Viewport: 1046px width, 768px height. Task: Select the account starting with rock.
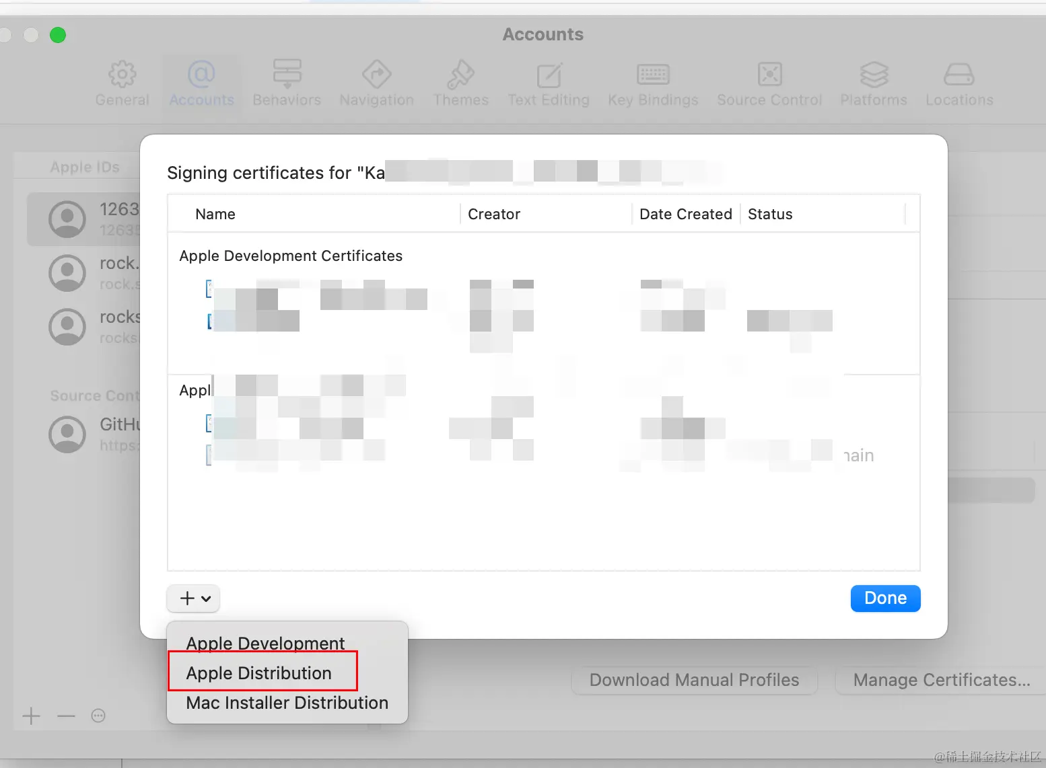pyautogui.click(x=83, y=273)
